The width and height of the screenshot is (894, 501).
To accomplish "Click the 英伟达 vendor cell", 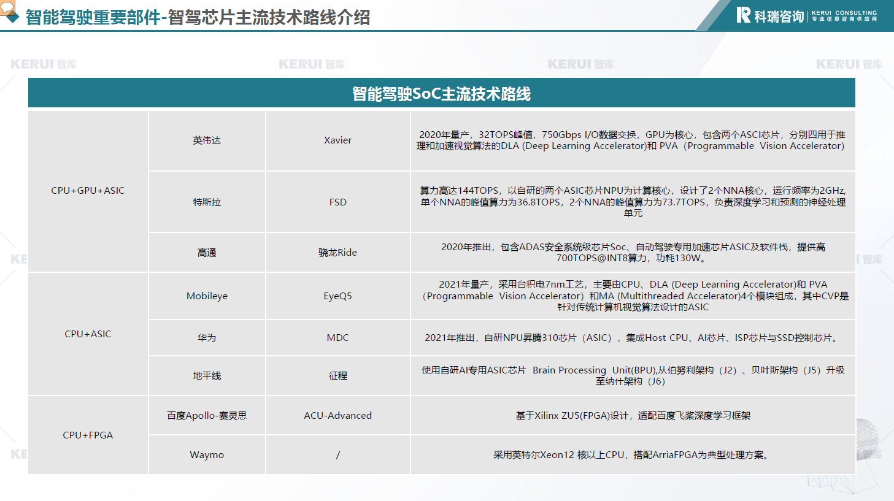I will 207,140.
